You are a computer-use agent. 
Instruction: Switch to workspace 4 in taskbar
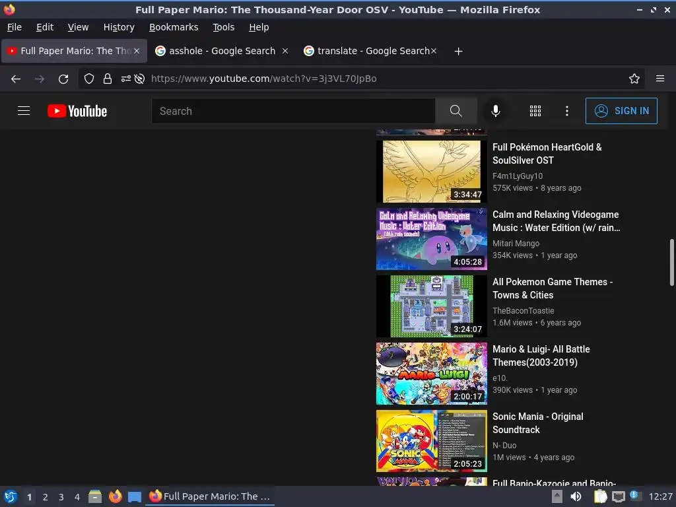(x=77, y=497)
